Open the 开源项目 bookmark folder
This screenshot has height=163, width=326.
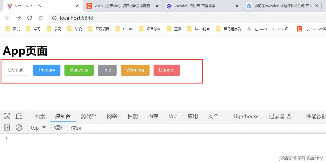(99, 29)
